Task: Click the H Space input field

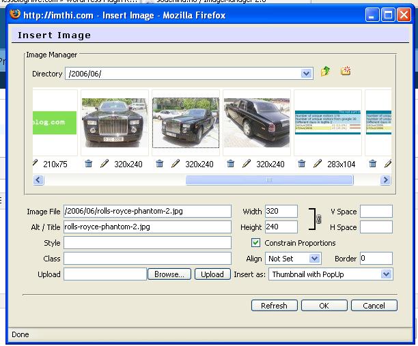Action: pos(376,227)
